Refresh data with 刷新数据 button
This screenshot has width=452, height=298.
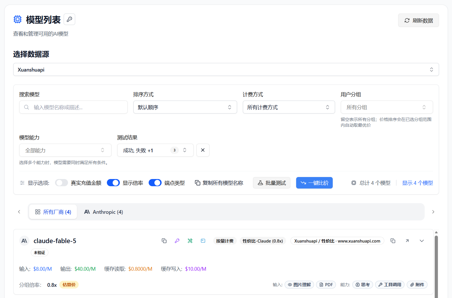418,20
